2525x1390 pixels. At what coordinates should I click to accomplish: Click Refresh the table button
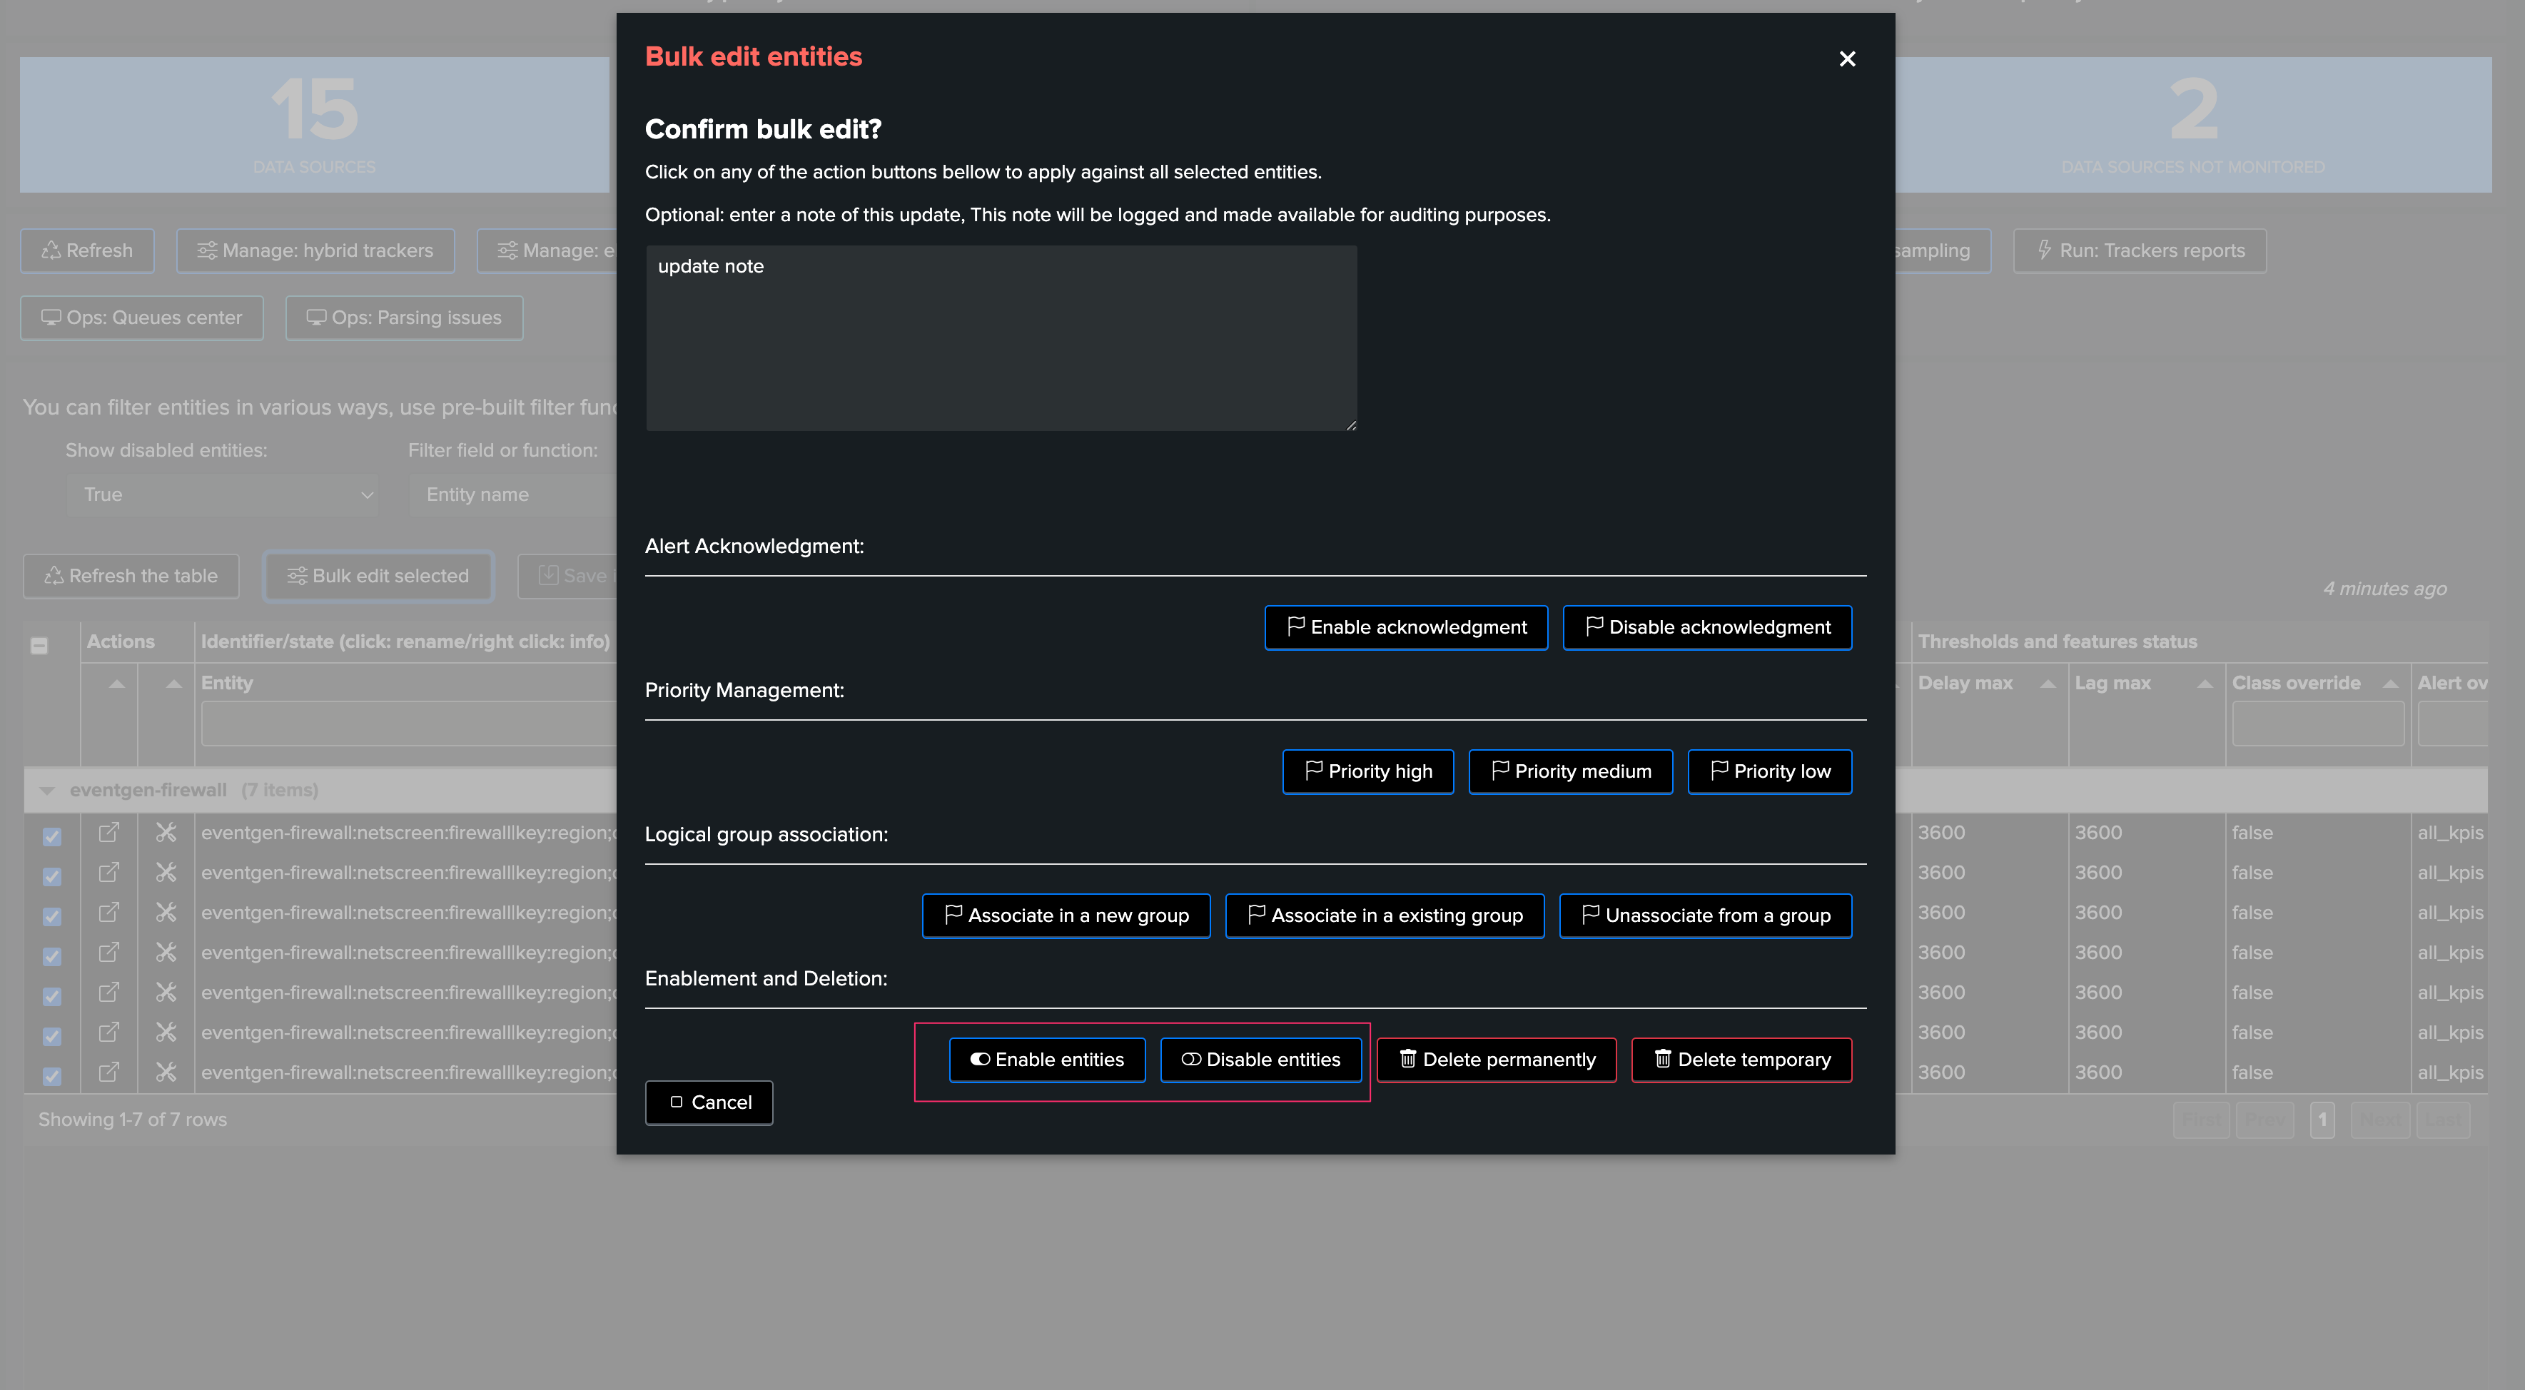click(131, 577)
